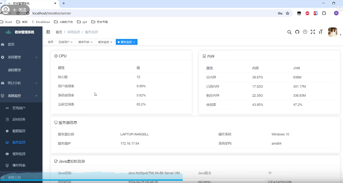Screen dimensions: 343x183
Task: Close the 若依管理系统 browser tab
Action: click(x=55, y=3)
